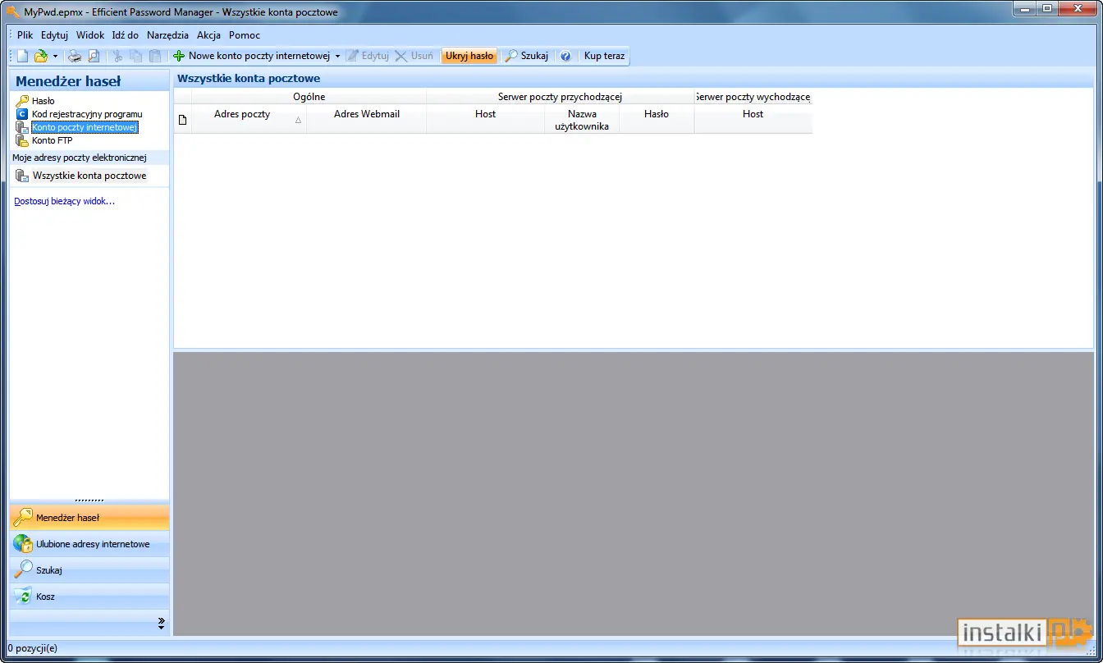The height and width of the screenshot is (663, 1103).
Task: Click the blue help question mark icon
Action: tap(565, 56)
